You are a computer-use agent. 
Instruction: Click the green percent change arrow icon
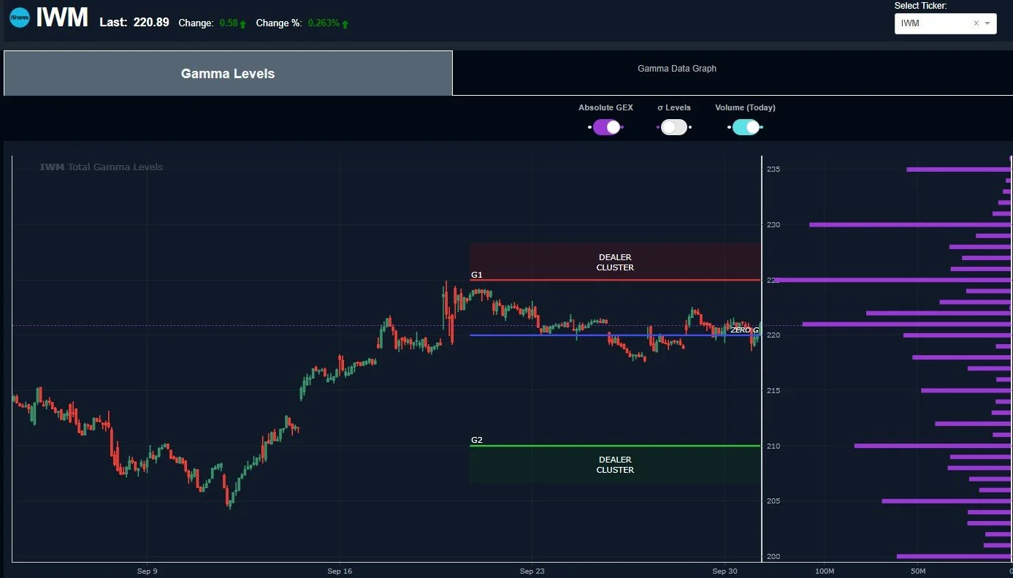[x=345, y=24]
